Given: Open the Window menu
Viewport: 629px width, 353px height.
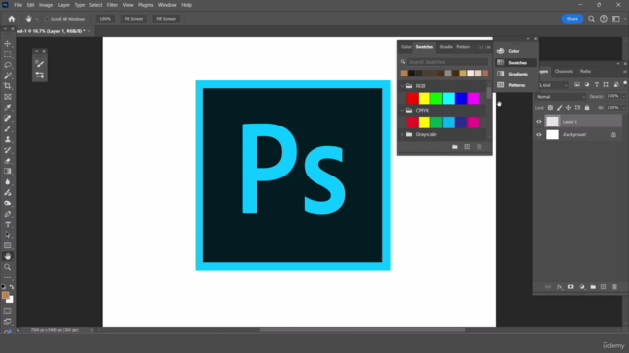Looking at the screenshot, I should pyautogui.click(x=167, y=5).
